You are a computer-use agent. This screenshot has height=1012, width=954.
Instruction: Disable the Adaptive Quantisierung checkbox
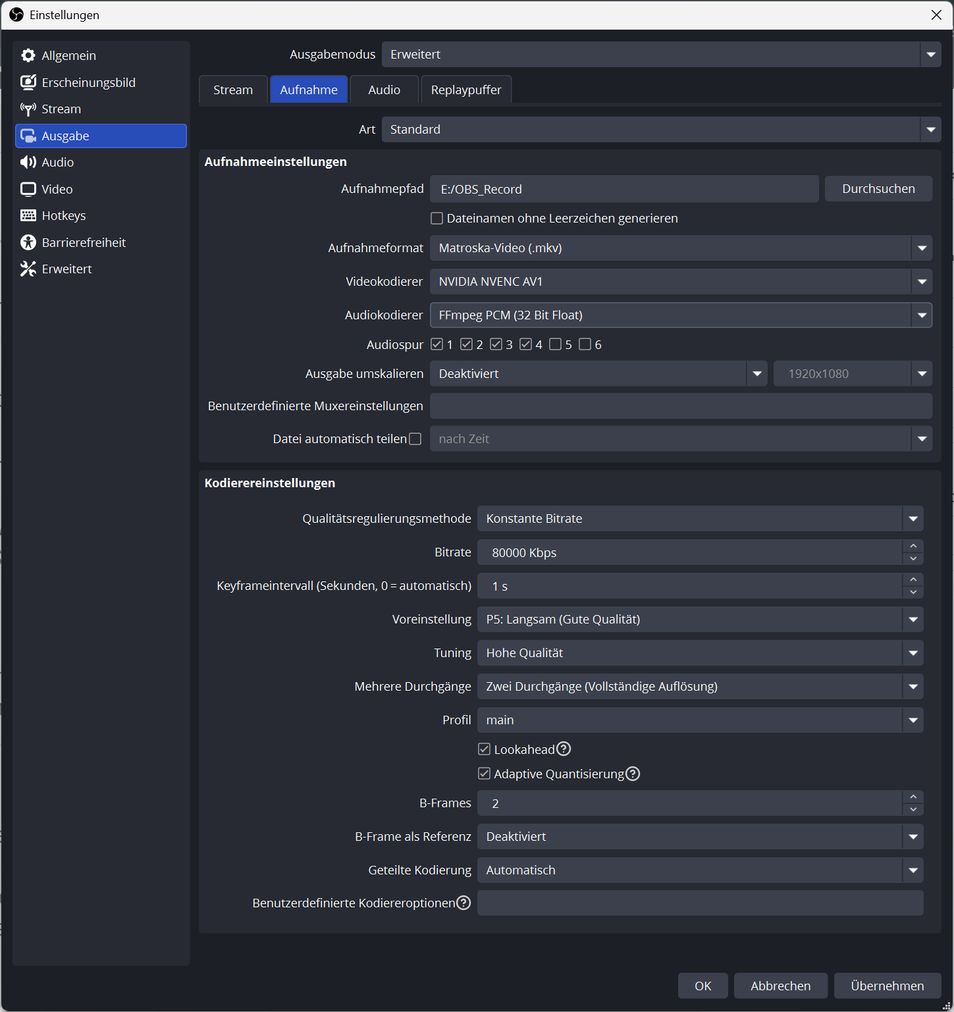[484, 773]
